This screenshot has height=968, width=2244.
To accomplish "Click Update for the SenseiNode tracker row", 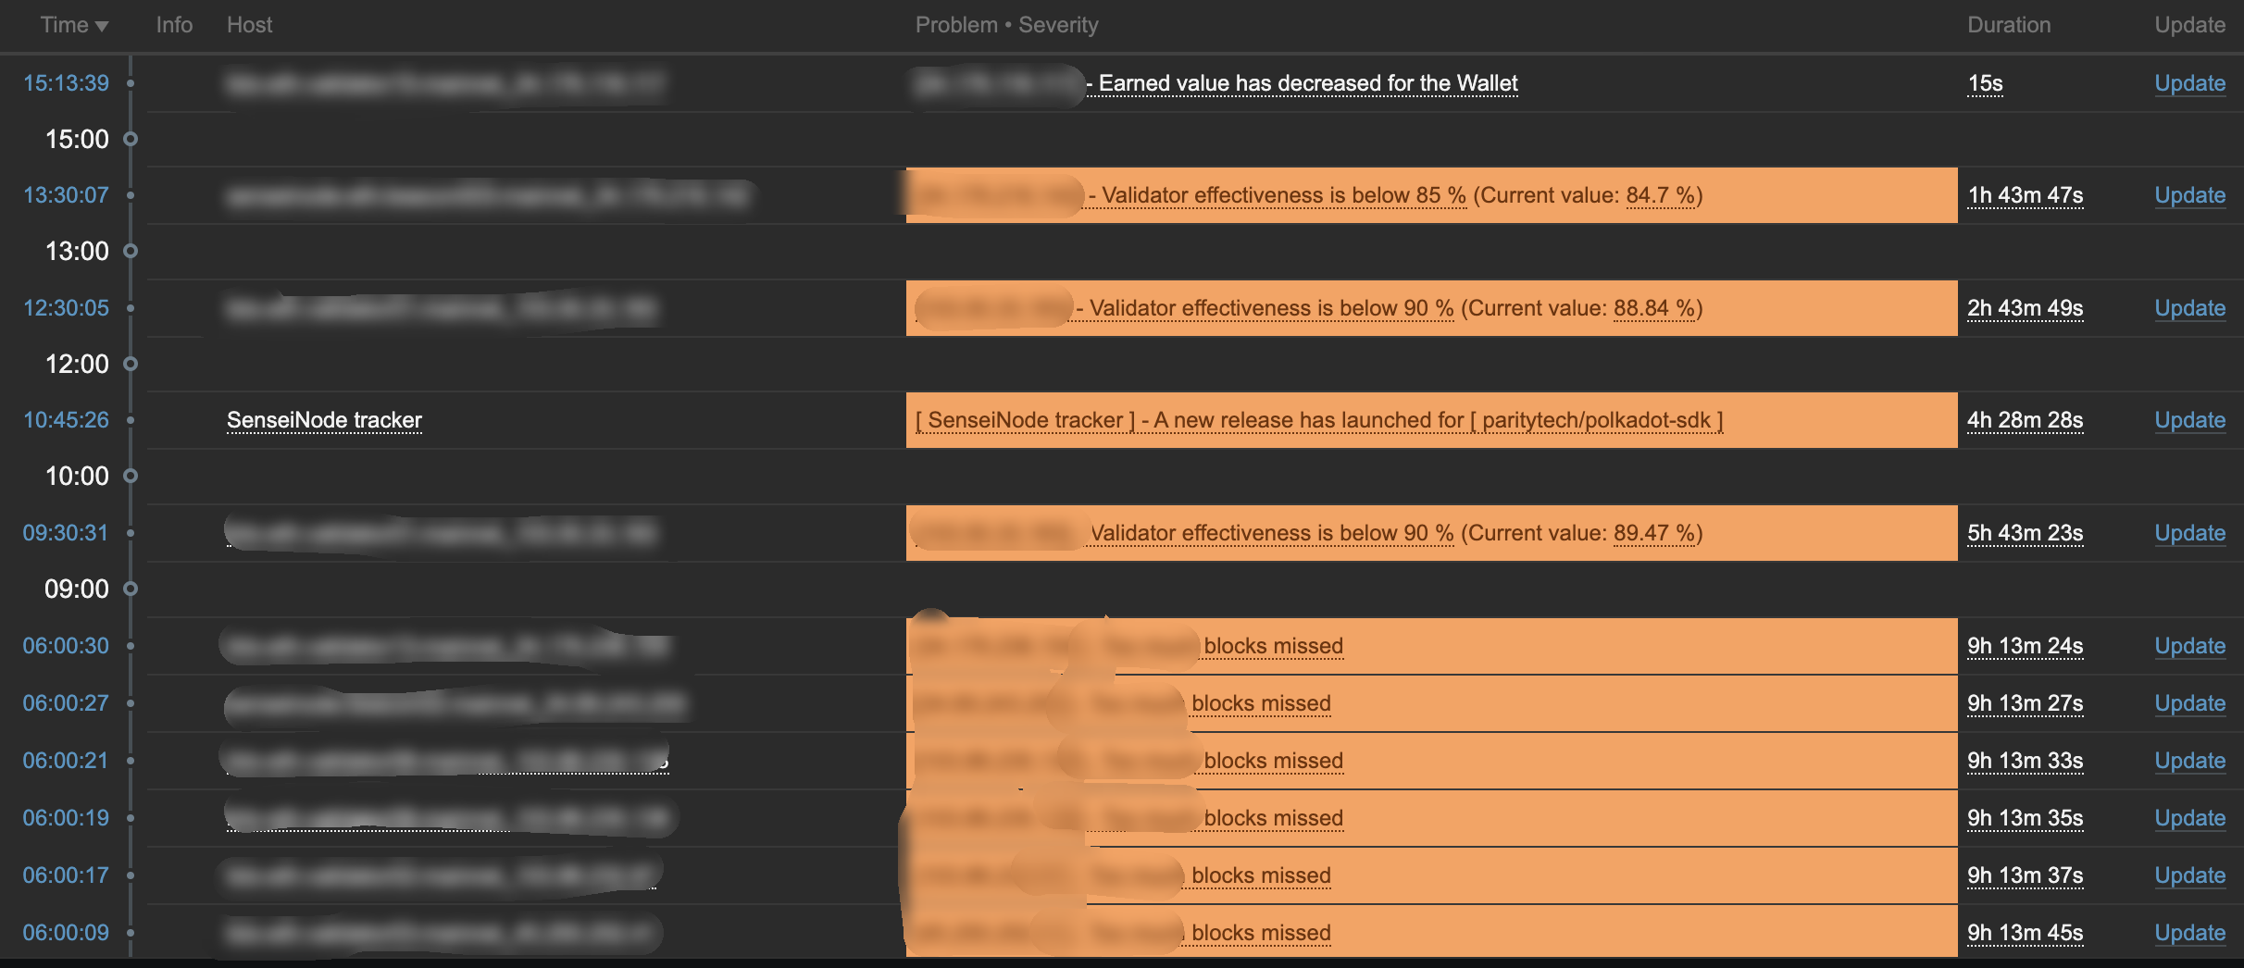I will [2189, 420].
